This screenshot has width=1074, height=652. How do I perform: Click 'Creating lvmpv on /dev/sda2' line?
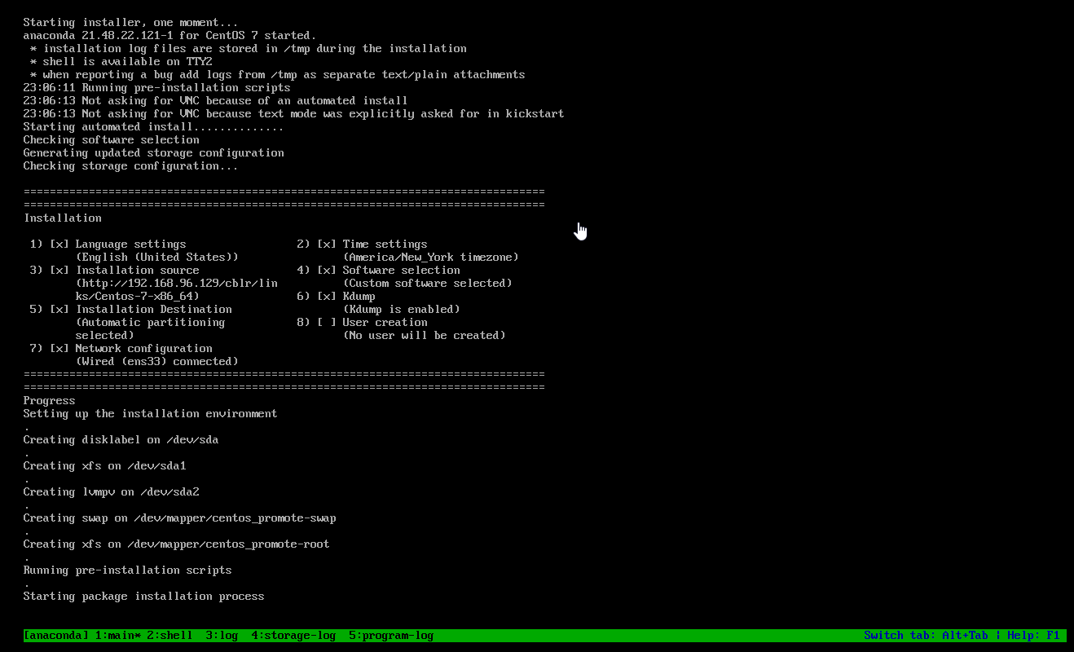(x=111, y=491)
